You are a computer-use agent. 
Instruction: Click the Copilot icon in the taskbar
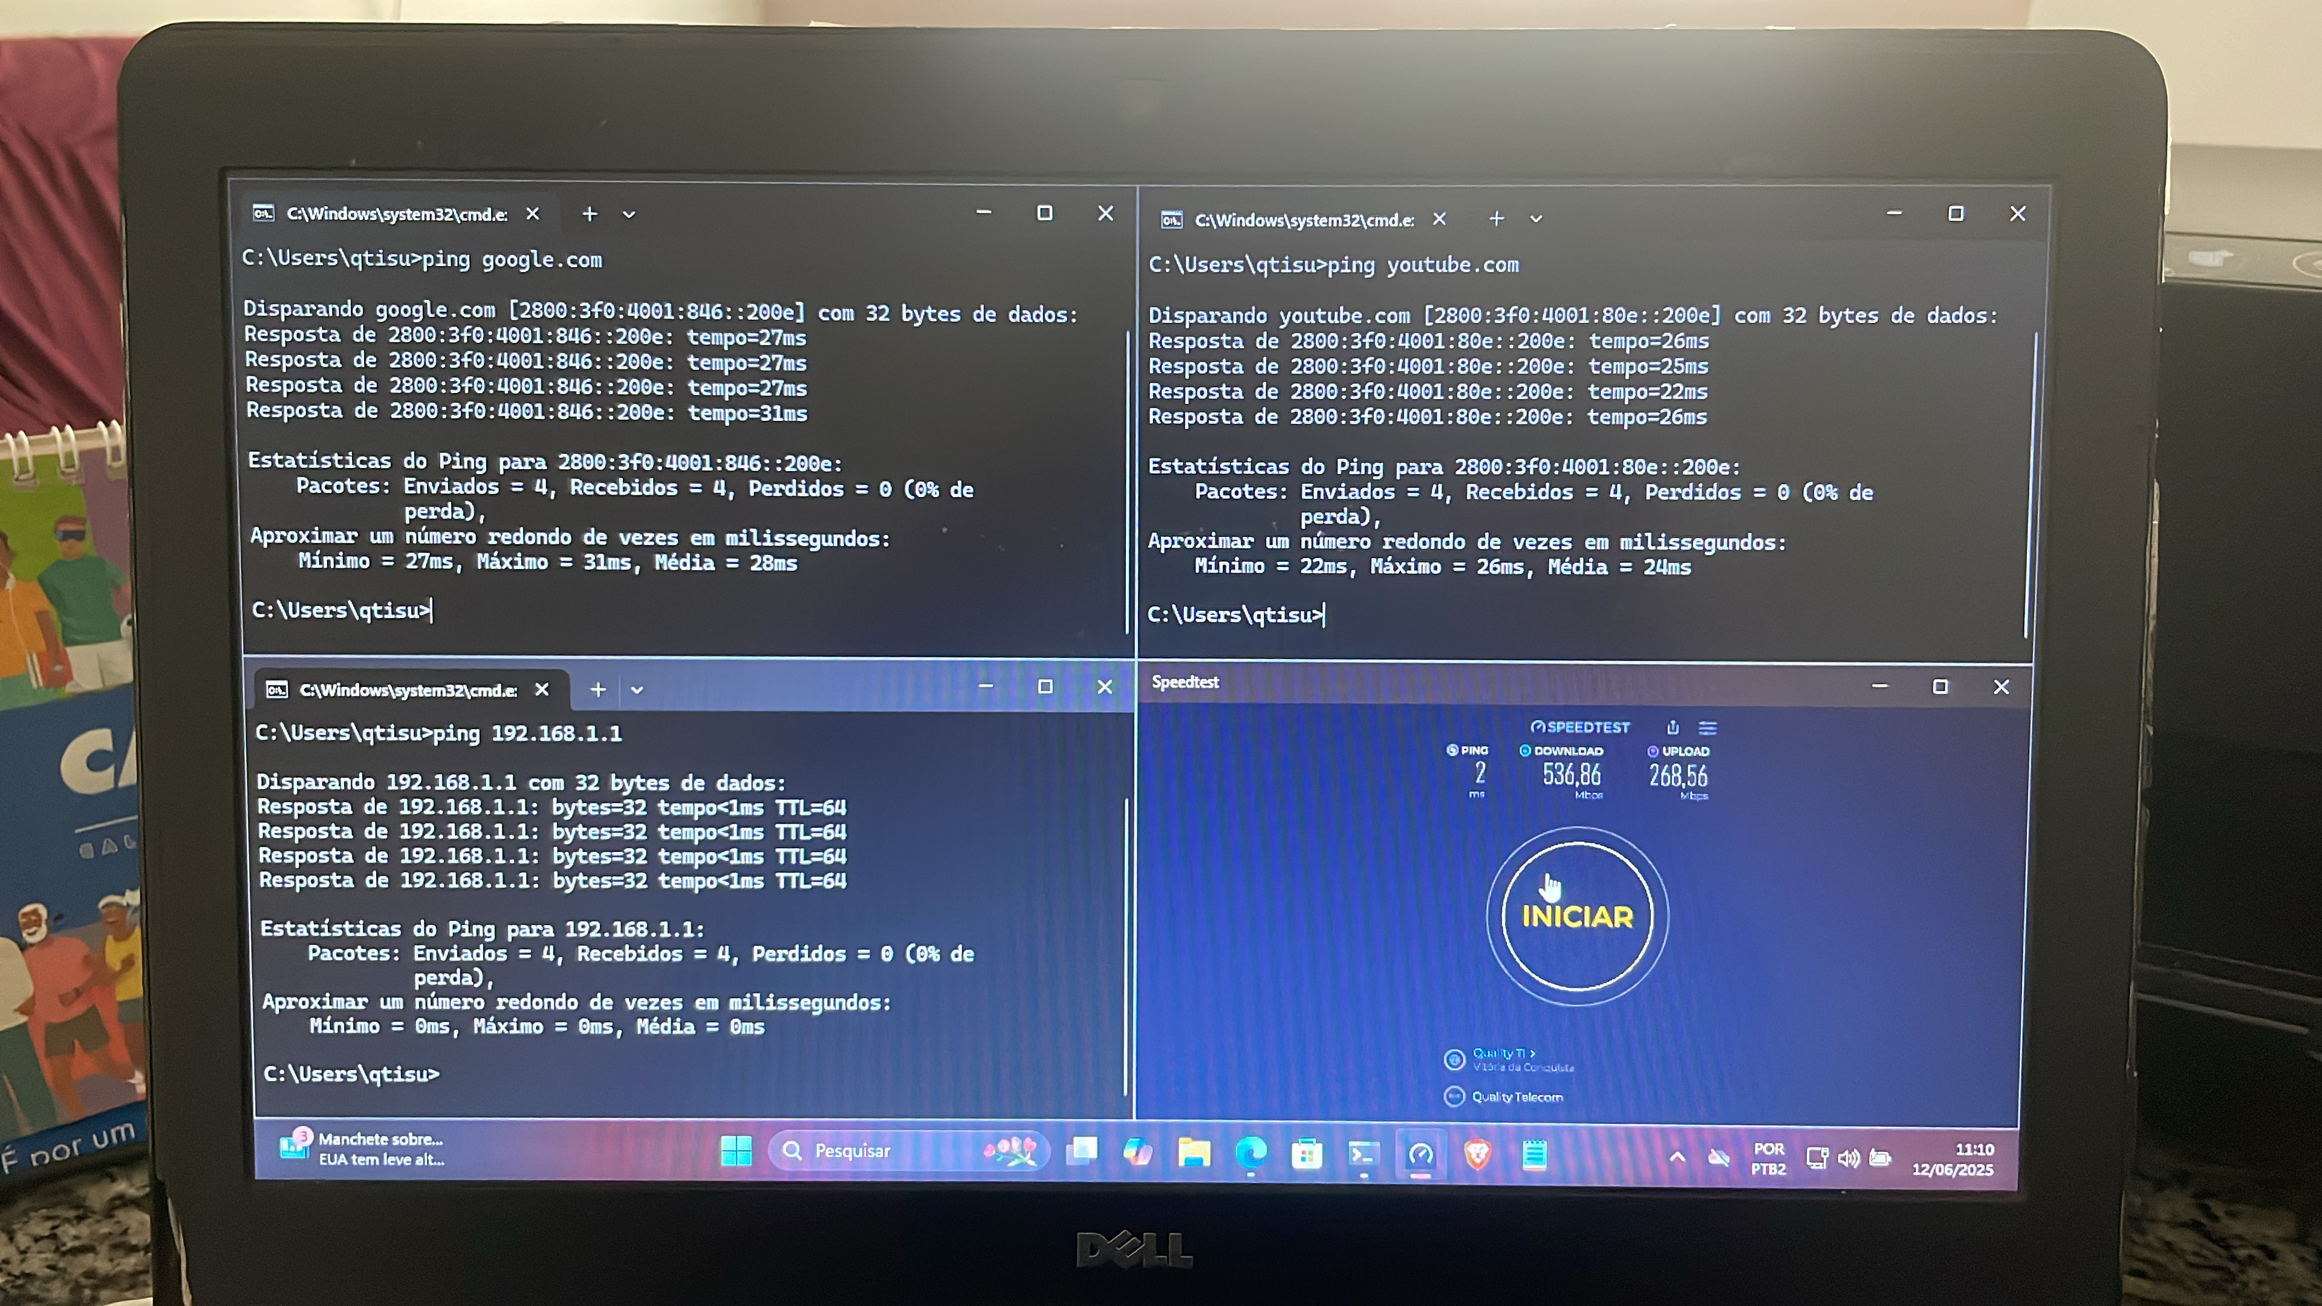(x=1137, y=1152)
